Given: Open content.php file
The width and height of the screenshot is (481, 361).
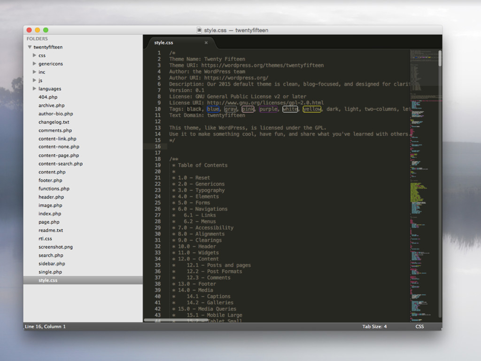Looking at the screenshot, I should point(52,172).
